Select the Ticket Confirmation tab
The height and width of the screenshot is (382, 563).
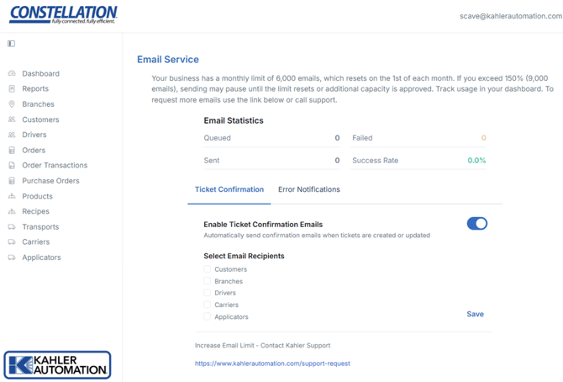coord(229,190)
